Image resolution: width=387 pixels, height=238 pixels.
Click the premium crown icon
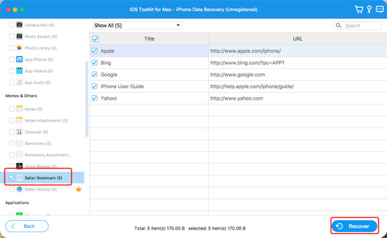(x=79, y=189)
